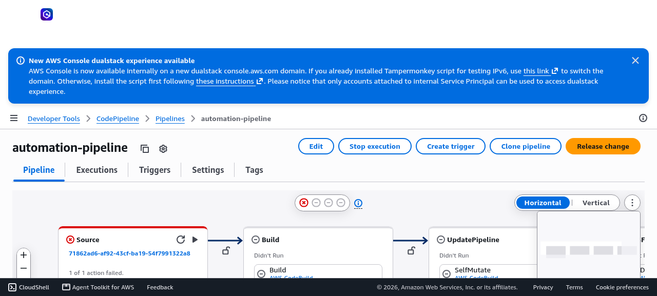Click the SelfMutate action name
Image resolution: width=657 pixels, height=296 pixels.
click(x=473, y=270)
